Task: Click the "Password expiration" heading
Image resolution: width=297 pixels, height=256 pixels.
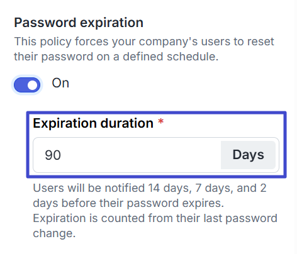Action: point(79,23)
